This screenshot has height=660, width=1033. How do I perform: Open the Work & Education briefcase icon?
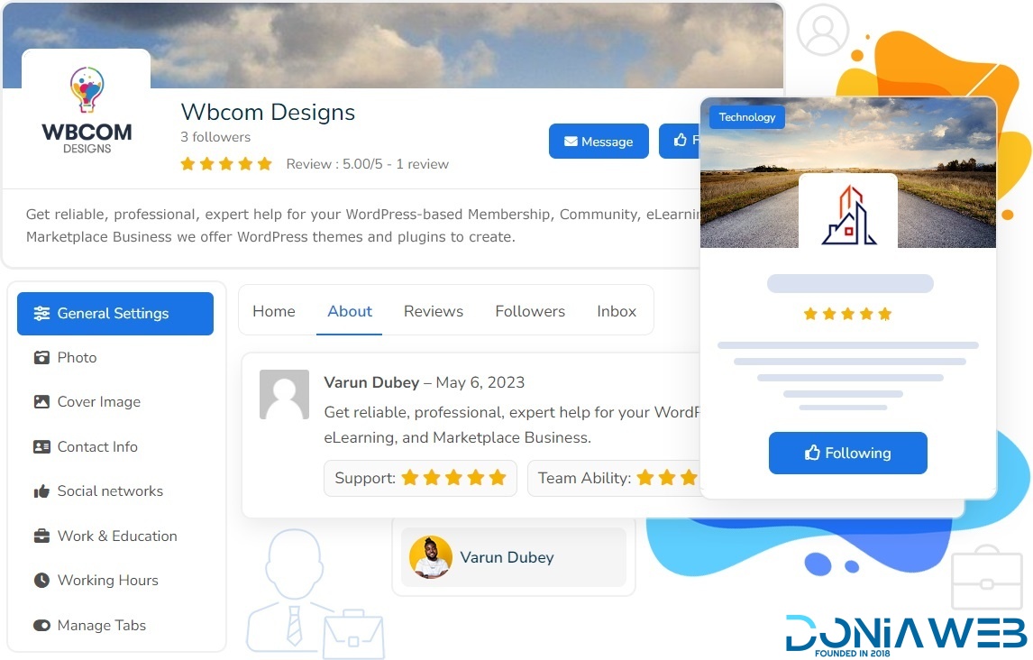click(41, 536)
